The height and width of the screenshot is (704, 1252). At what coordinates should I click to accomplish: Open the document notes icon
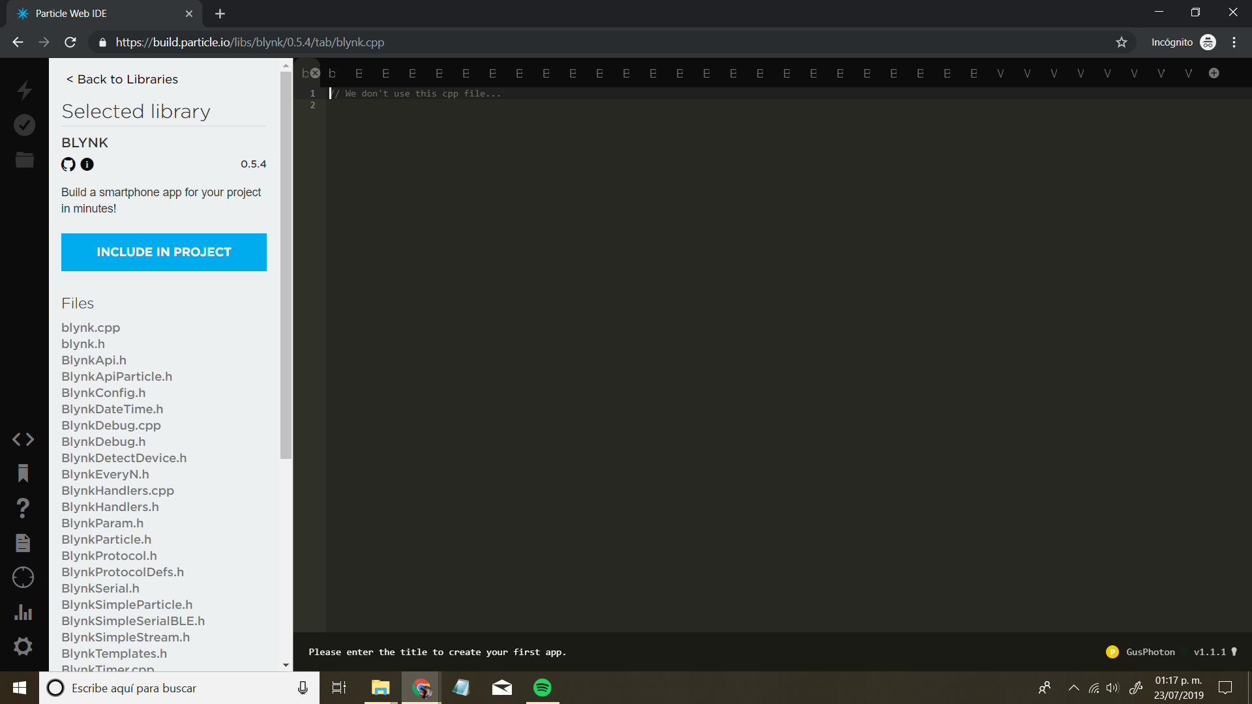pyautogui.click(x=23, y=543)
